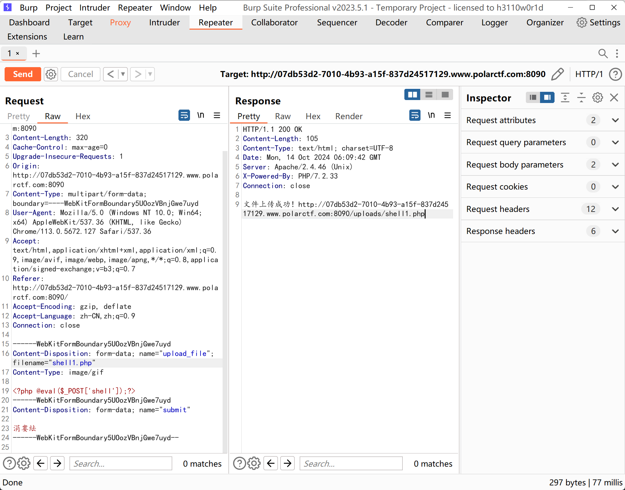Open Repeater help question mark icon

615,74
